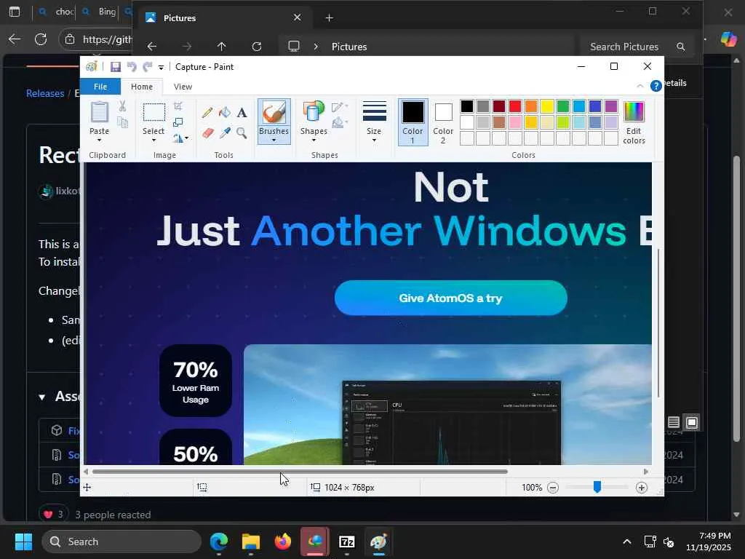Open the Shapes dropdown arrow

tap(314, 140)
